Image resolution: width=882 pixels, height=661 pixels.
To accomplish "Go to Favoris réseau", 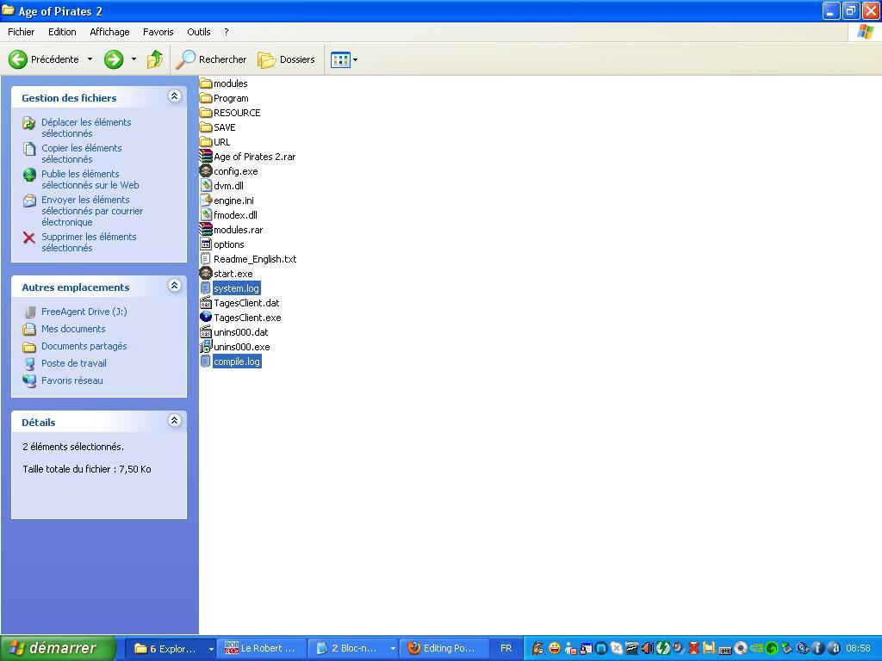I will [72, 380].
